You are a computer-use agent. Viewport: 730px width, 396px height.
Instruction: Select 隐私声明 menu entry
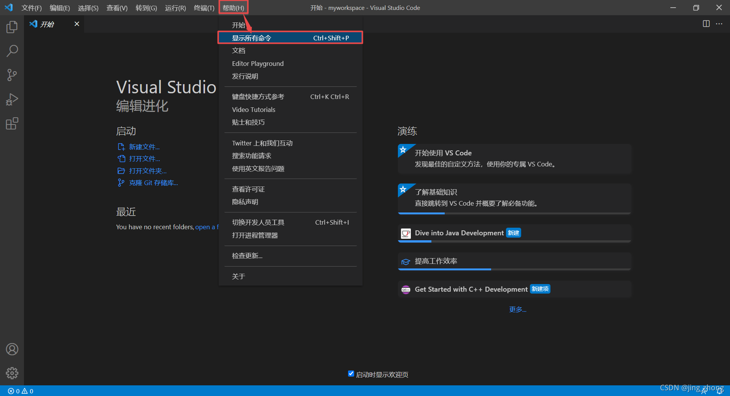click(x=291, y=202)
